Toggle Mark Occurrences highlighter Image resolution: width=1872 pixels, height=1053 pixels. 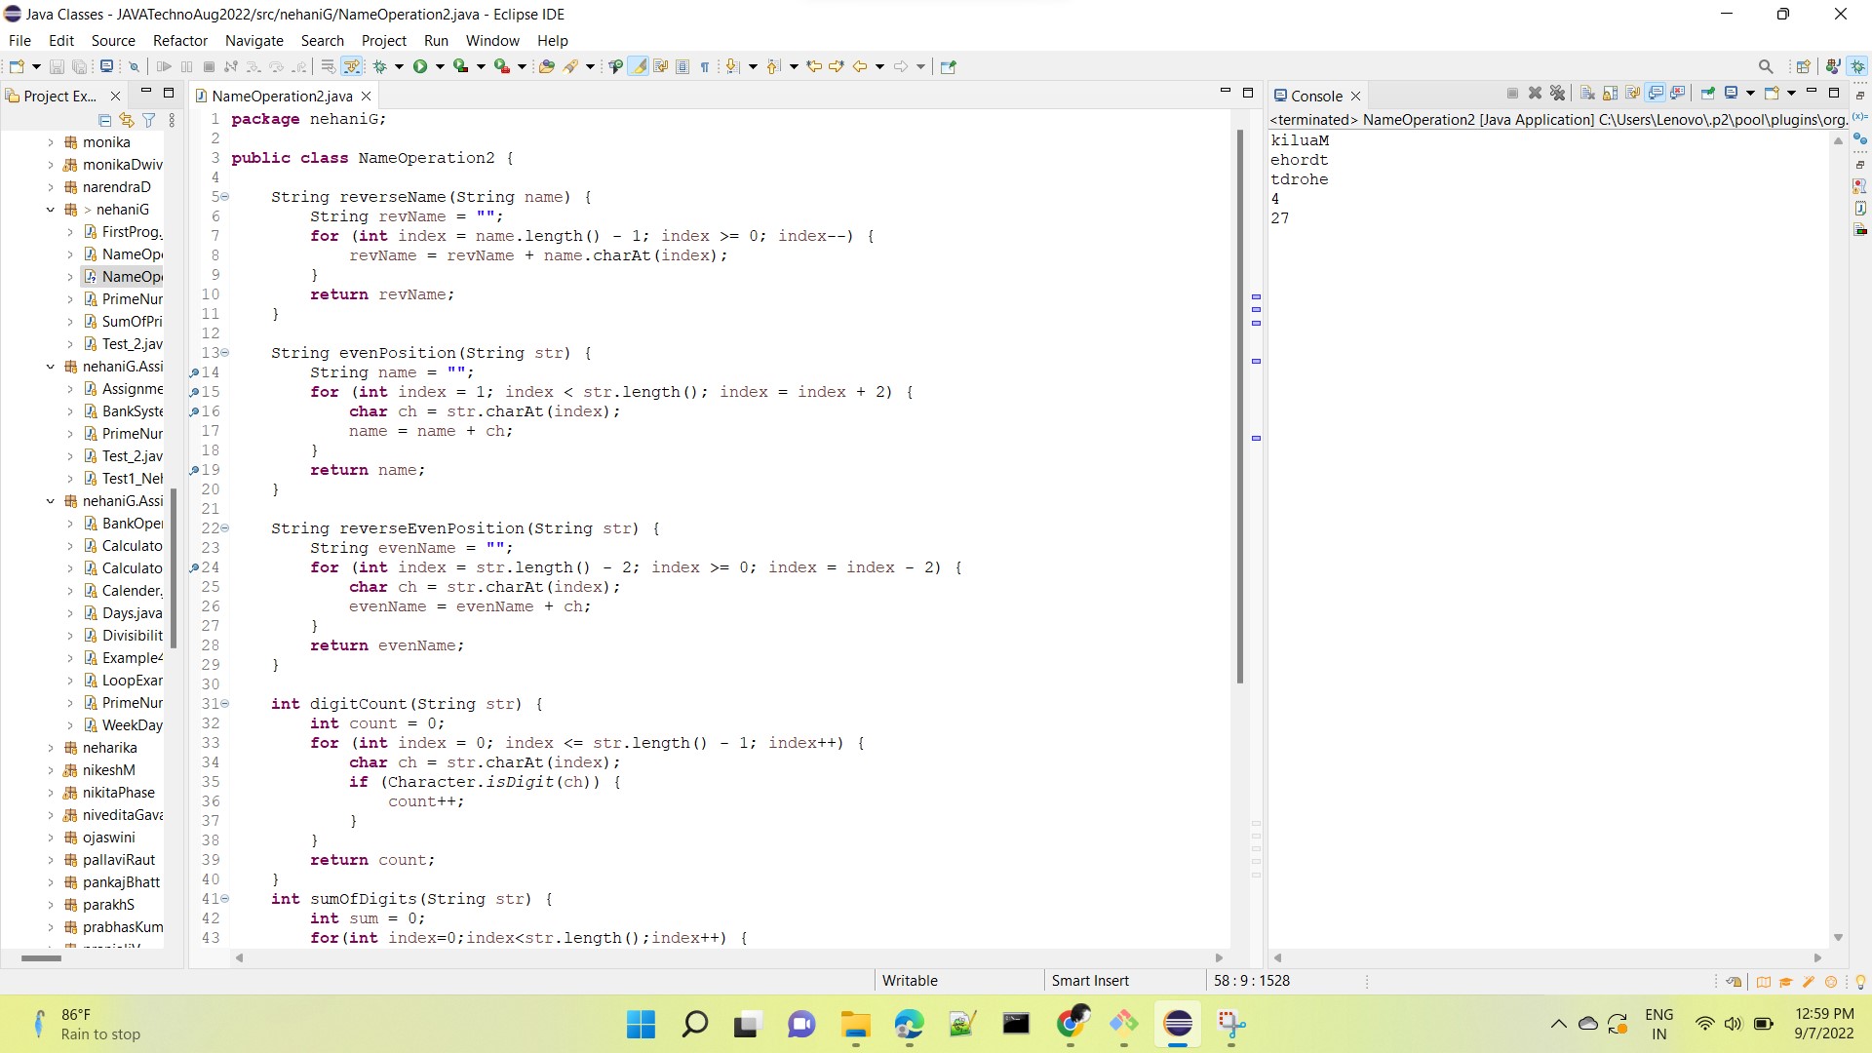tap(640, 65)
